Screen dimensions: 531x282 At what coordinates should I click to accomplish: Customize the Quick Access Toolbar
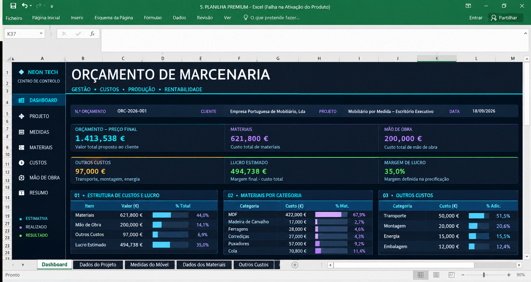(x=52, y=6)
